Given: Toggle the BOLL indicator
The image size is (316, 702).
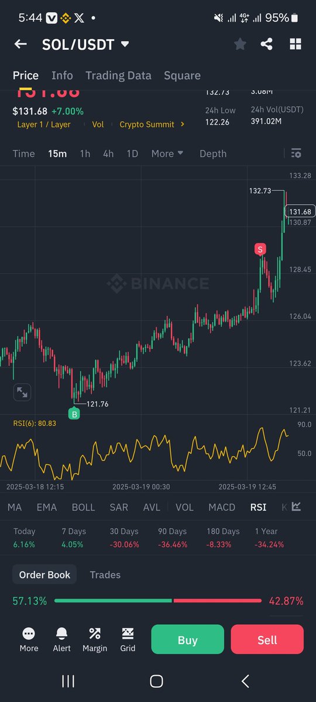Looking at the screenshot, I should 83,507.
